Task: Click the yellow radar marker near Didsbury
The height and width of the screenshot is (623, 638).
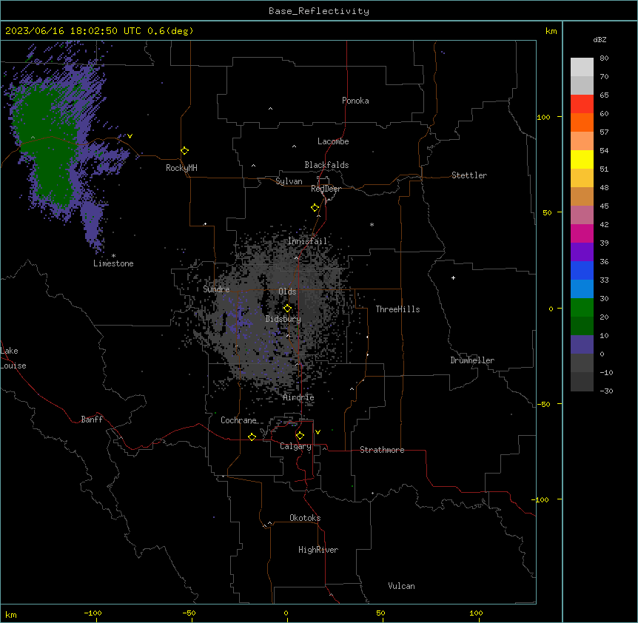Action: click(x=287, y=308)
